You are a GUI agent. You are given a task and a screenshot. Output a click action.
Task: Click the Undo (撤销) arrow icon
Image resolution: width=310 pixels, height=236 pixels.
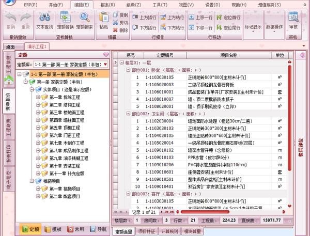(x=11, y=17)
